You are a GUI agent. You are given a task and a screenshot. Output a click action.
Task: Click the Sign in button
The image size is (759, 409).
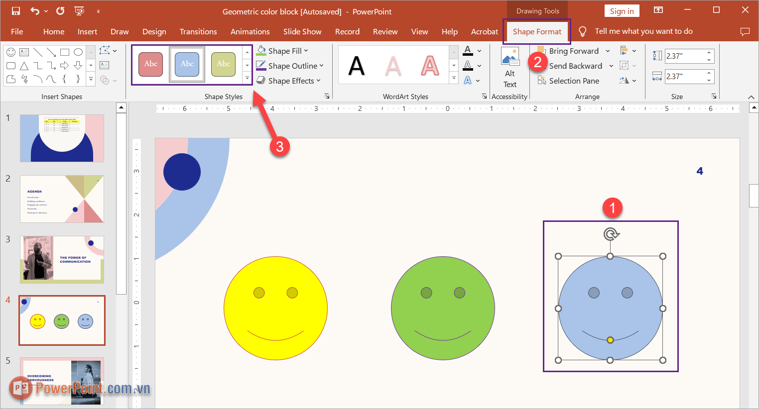pos(622,11)
